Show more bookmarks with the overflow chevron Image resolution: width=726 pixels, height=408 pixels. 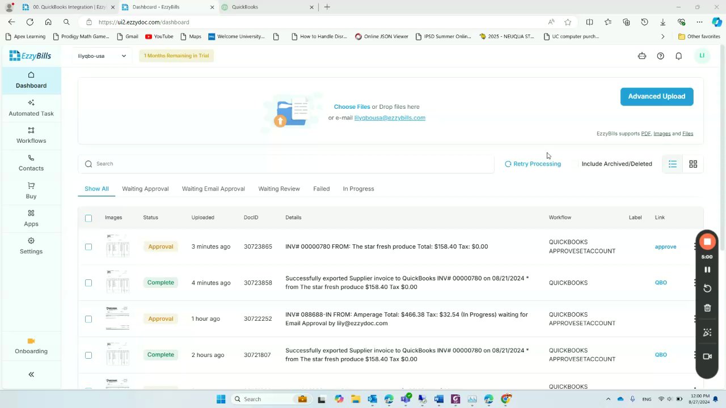click(x=662, y=36)
